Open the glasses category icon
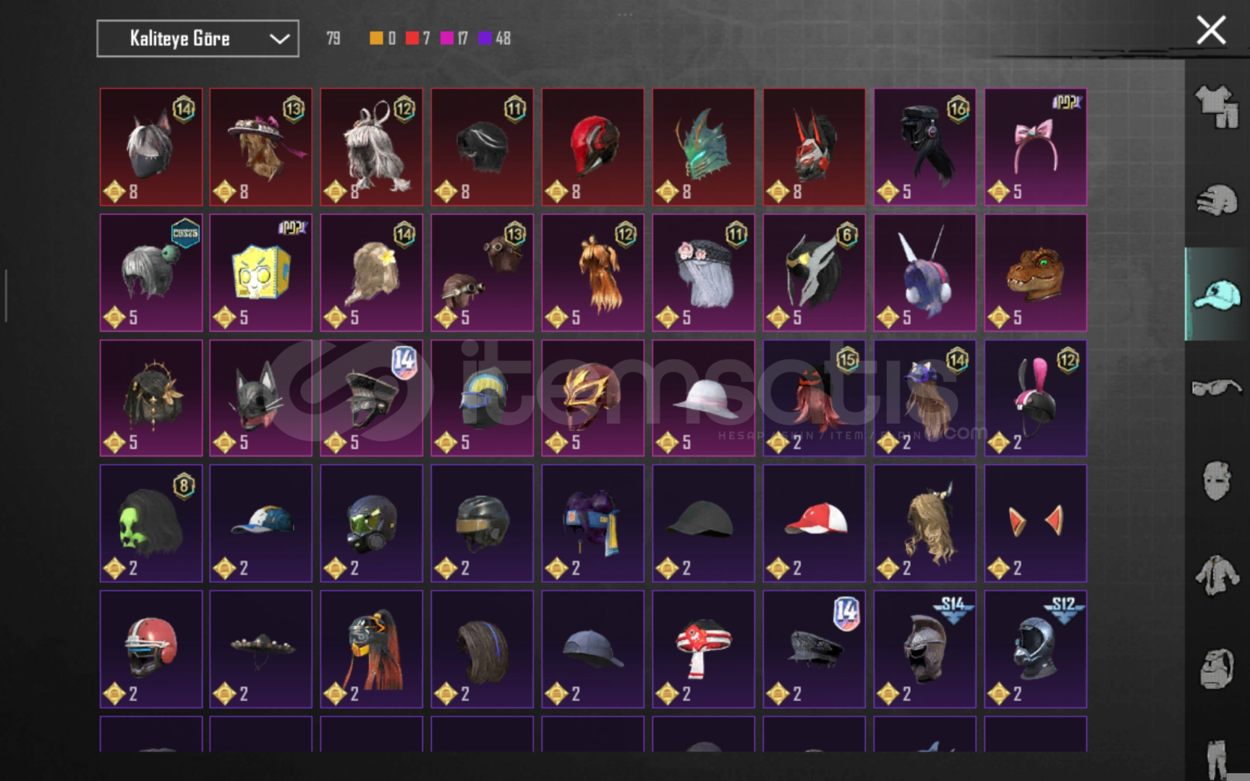The image size is (1250, 781). (1216, 388)
